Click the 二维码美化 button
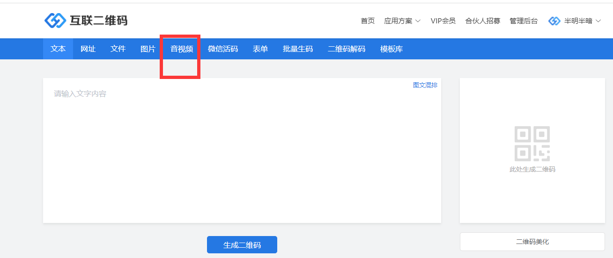This screenshot has width=613, height=258. (532, 242)
